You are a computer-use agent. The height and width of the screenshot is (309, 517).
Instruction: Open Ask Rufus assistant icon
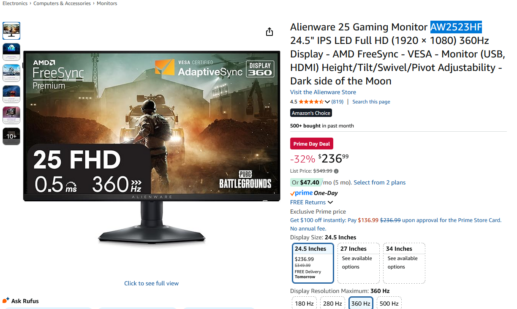pyautogui.click(x=6, y=301)
